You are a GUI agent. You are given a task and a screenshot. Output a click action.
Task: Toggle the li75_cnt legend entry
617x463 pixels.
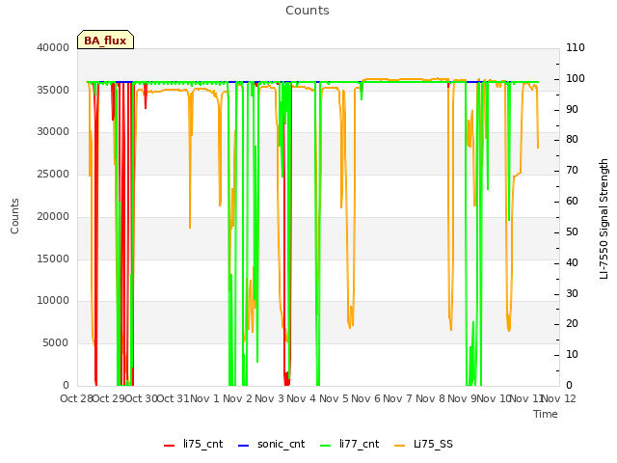[193, 444]
